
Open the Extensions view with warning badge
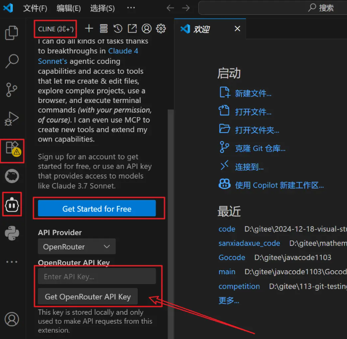pos(13,149)
